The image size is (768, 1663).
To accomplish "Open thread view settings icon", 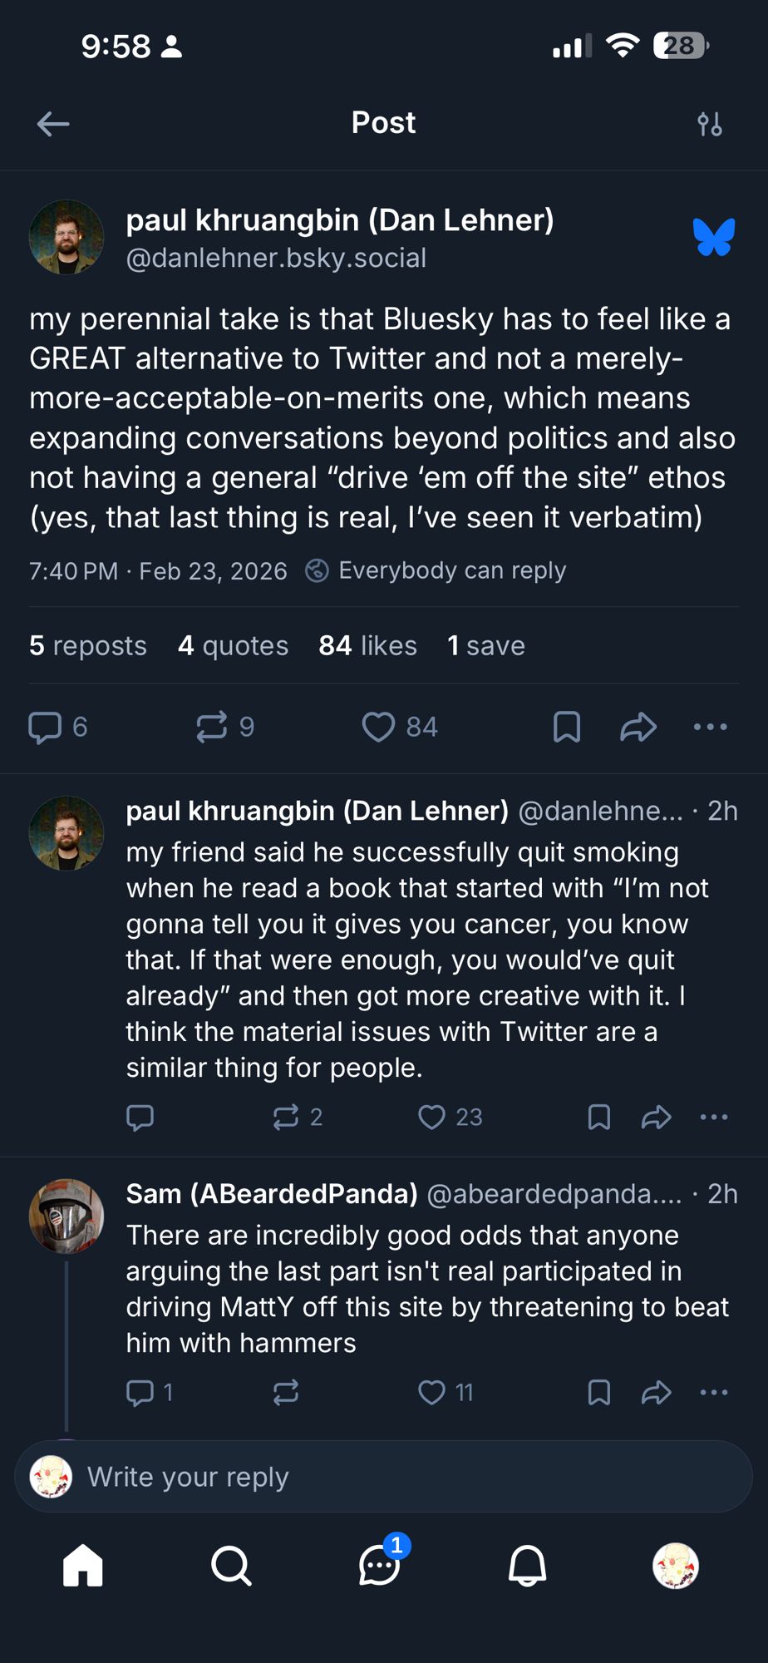I will [710, 124].
